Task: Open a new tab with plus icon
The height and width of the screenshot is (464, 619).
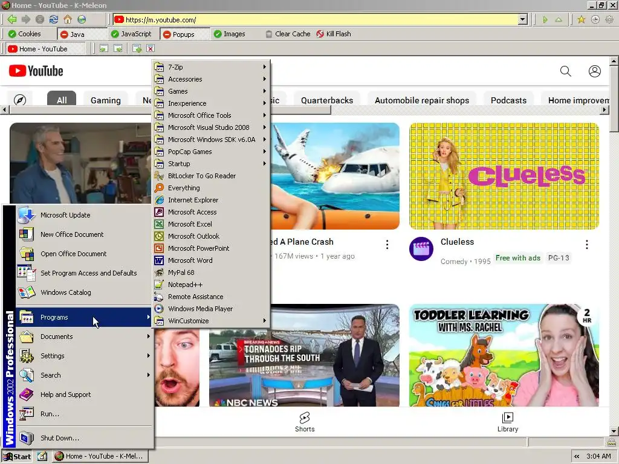Action: pyautogui.click(x=137, y=48)
